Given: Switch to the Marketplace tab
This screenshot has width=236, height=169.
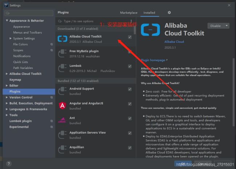Looking at the screenshot, I should click(129, 13).
